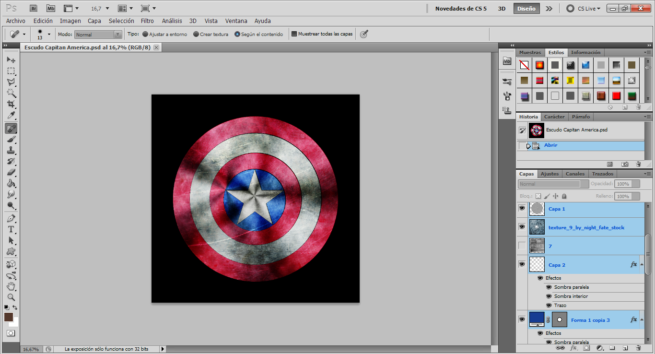655x354 pixels.
Task: Open the brush size preset picker
Action: click(49, 35)
